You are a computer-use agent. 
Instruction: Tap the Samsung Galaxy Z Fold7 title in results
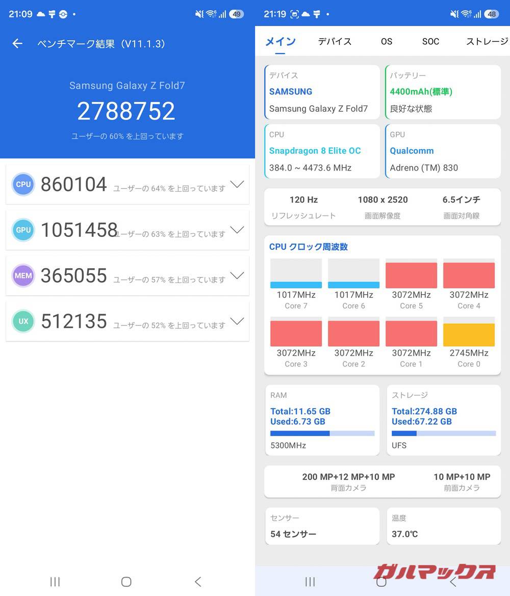[127, 85]
